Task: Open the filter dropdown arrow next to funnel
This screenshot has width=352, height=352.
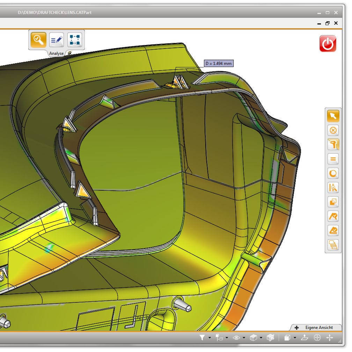Action: 209,338
